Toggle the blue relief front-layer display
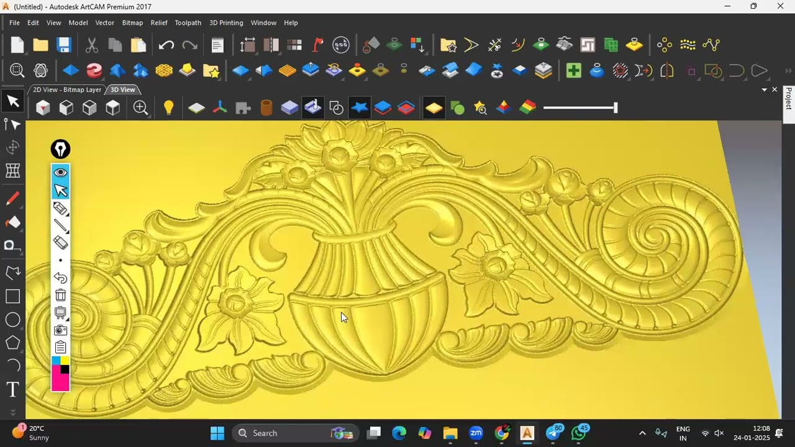Image resolution: width=795 pixels, height=447 pixels. 383,108
